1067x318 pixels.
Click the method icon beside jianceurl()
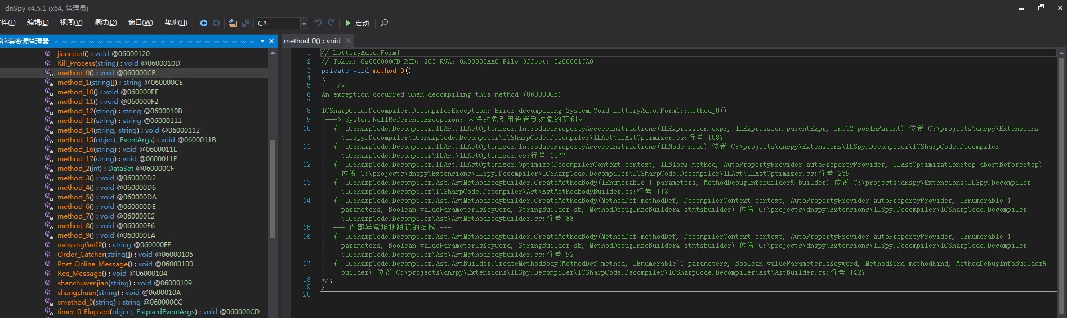[x=48, y=54]
